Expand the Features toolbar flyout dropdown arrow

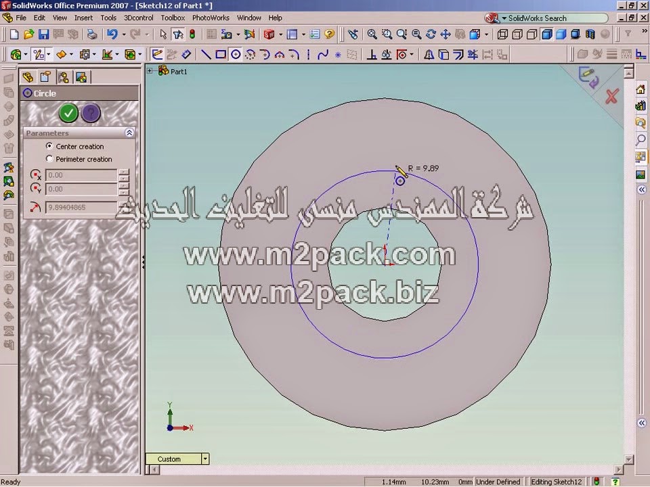(25, 54)
